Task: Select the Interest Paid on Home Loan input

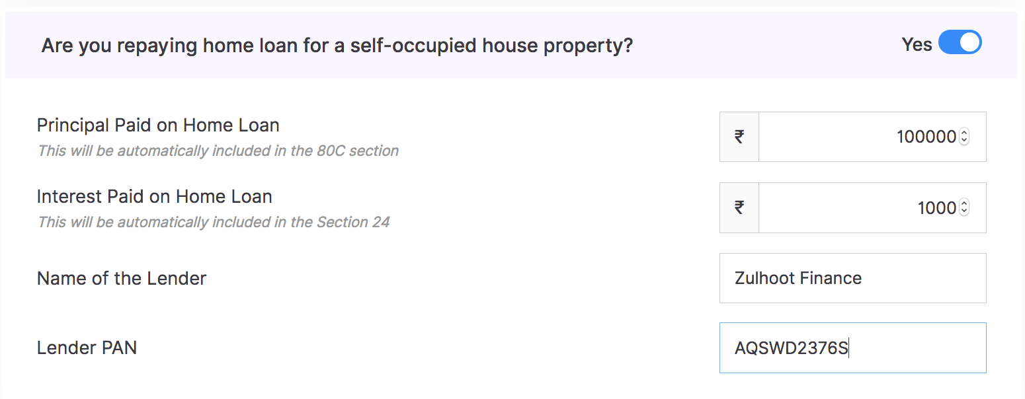Action: [x=860, y=207]
